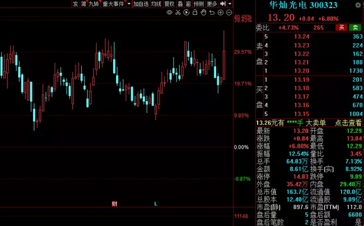Click the 简 toolbar button
The height and width of the screenshot is (226, 364).
click(x=84, y=4)
